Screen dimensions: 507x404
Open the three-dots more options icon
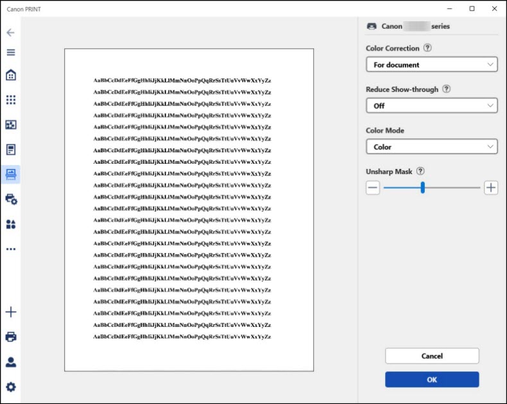click(x=11, y=249)
